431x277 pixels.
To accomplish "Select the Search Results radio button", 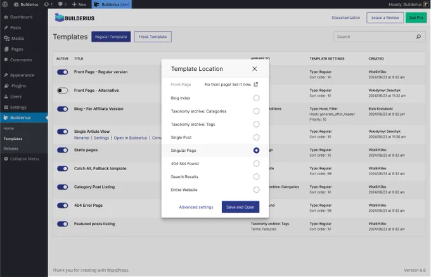I will (x=256, y=177).
